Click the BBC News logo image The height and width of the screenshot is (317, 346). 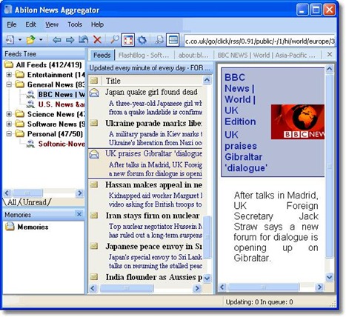[x=298, y=121]
